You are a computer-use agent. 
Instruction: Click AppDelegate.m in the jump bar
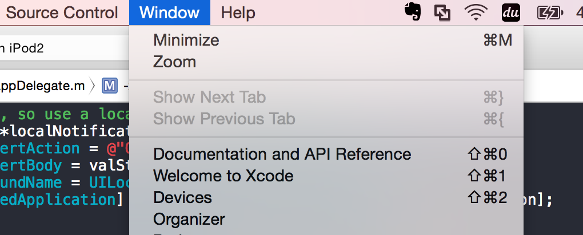[x=42, y=86]
